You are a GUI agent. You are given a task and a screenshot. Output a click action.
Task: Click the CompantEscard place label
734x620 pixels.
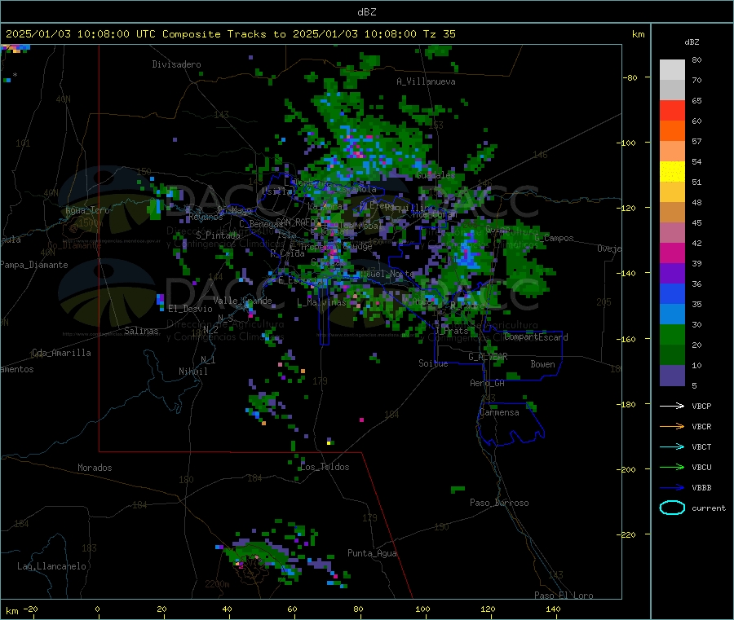click(536, 337)
